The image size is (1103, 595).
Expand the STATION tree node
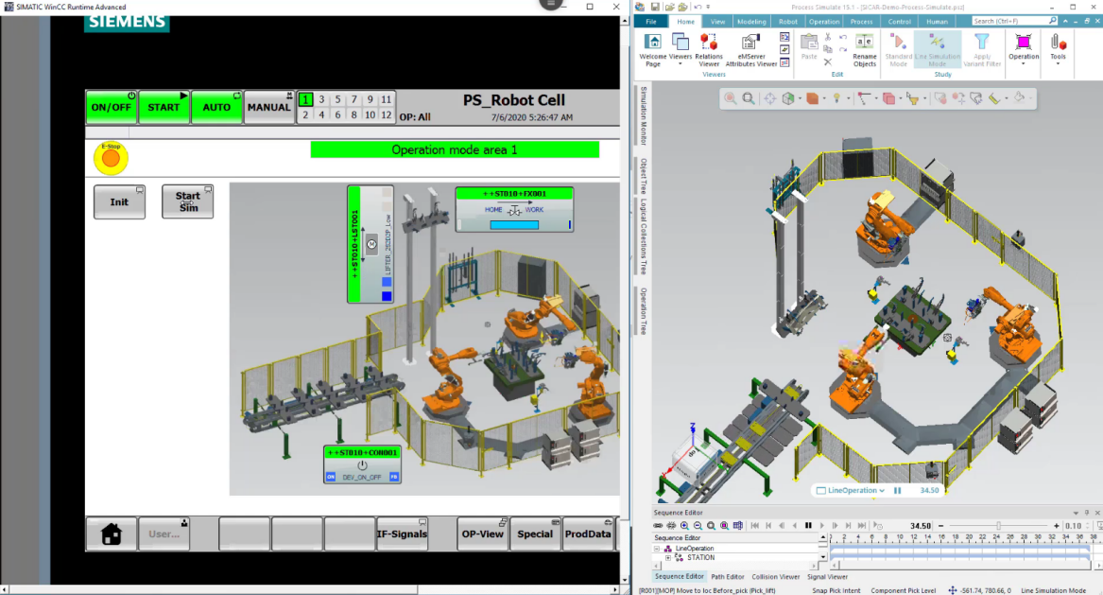point(667,558)
